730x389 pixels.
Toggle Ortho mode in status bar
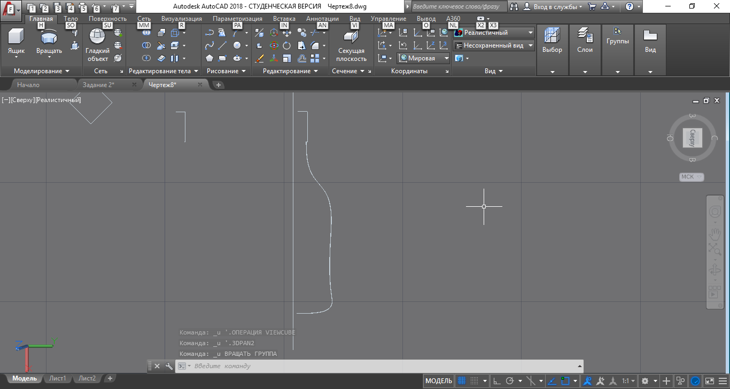tap(496, 381)
